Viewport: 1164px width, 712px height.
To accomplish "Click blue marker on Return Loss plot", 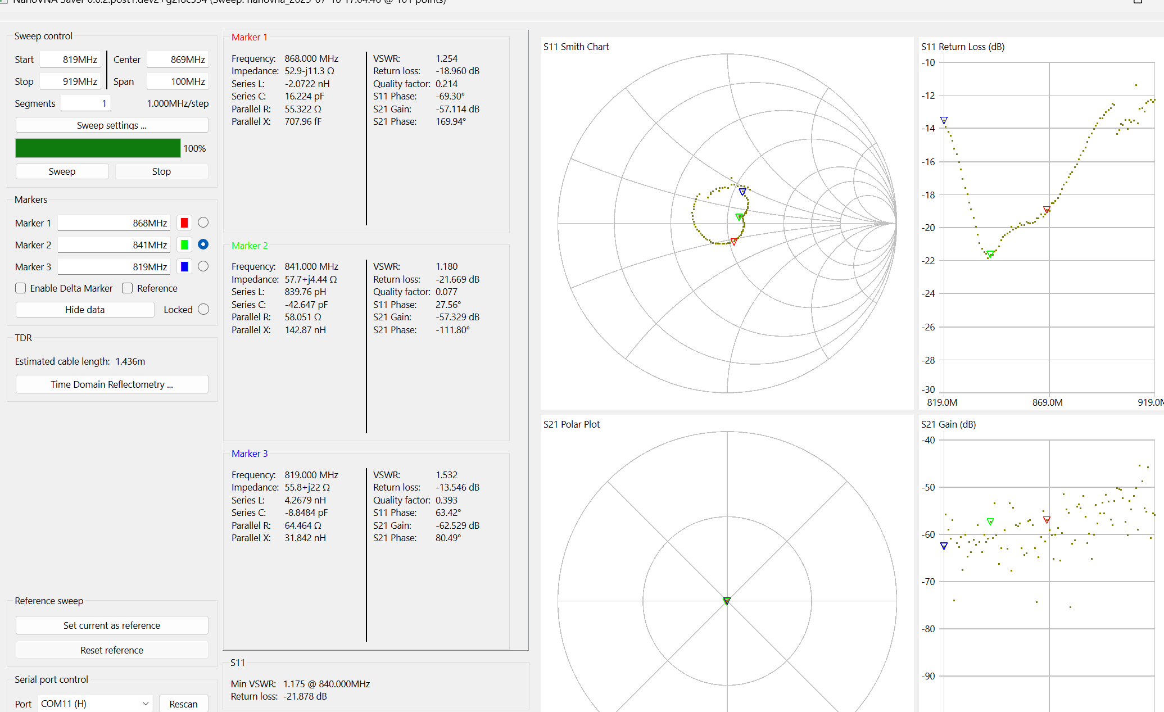I will (x=944, y=120).
